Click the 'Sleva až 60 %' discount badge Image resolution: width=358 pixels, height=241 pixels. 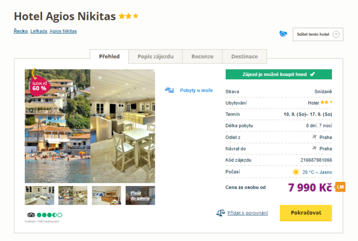click(x=39, y=85)
